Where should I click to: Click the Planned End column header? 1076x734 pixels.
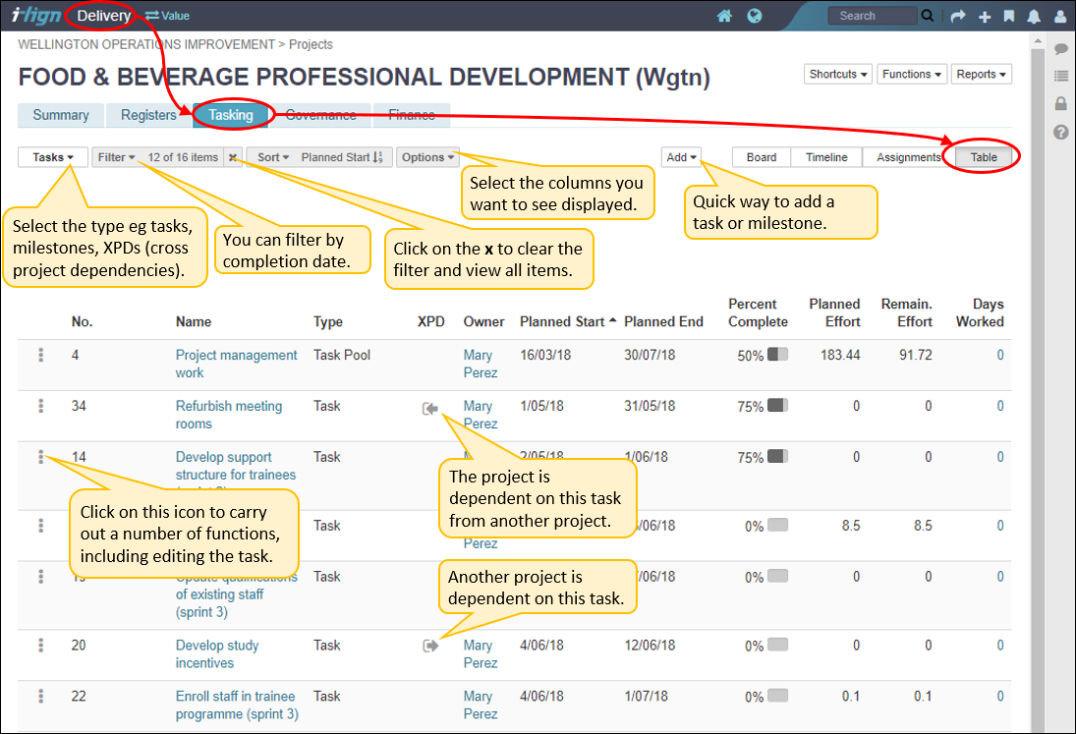coord(663,321)
